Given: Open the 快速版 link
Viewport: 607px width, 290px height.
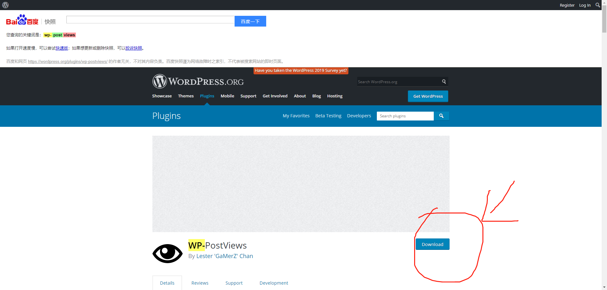Looking at the screenshot, I should coord(62,48).
